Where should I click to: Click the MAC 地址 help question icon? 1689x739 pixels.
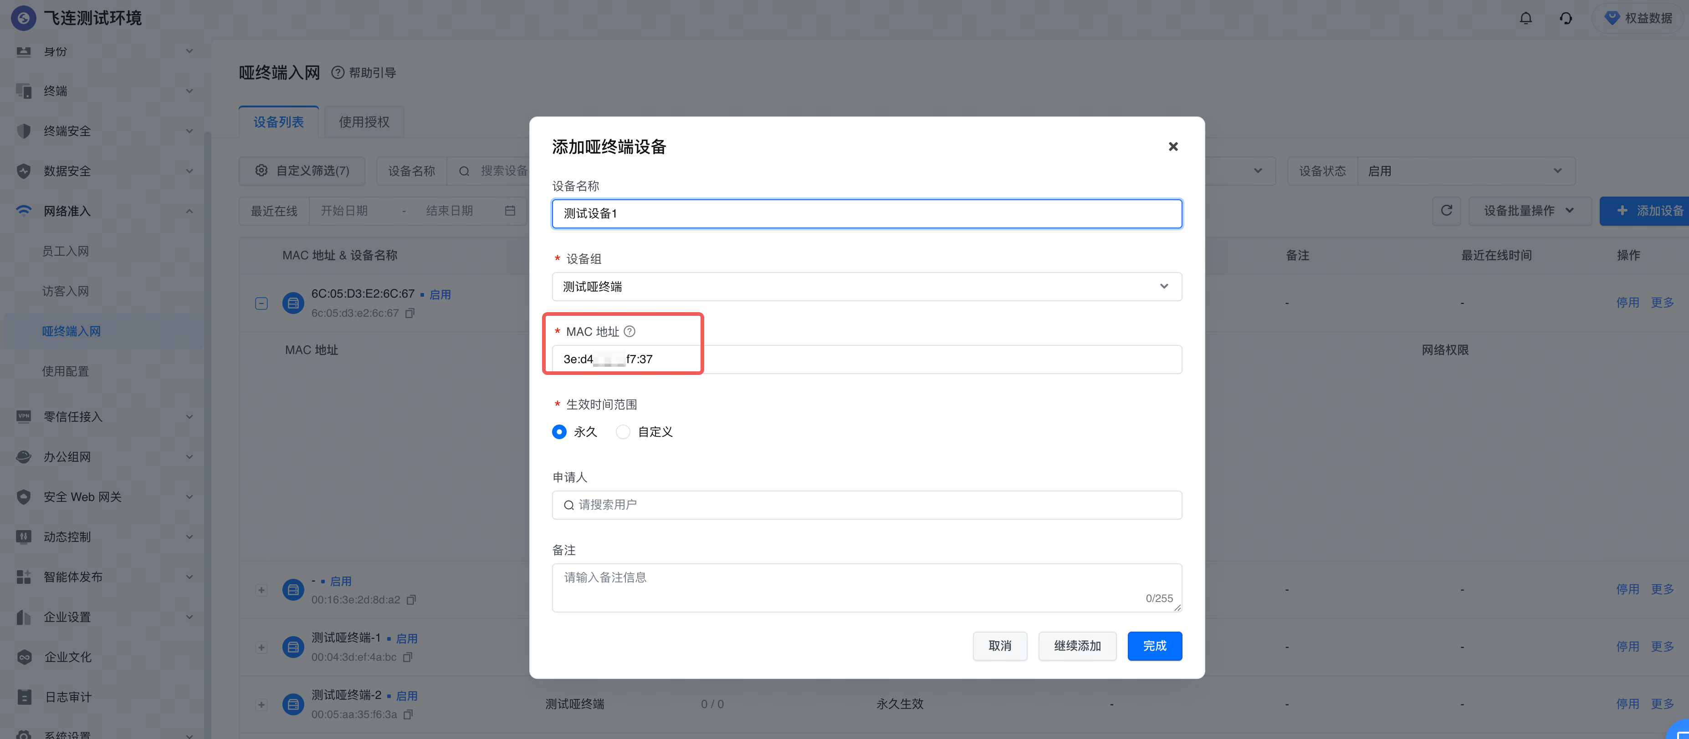[630, 331]
